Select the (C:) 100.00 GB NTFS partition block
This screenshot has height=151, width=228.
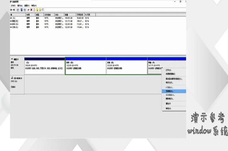pos(45,66)
